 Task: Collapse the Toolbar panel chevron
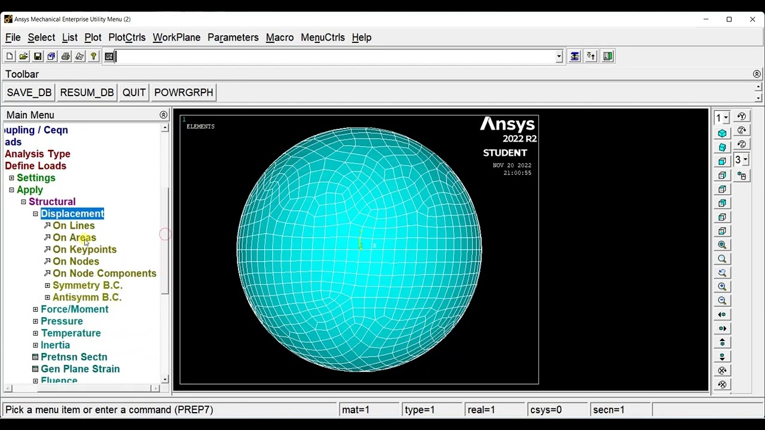(757, 74)
